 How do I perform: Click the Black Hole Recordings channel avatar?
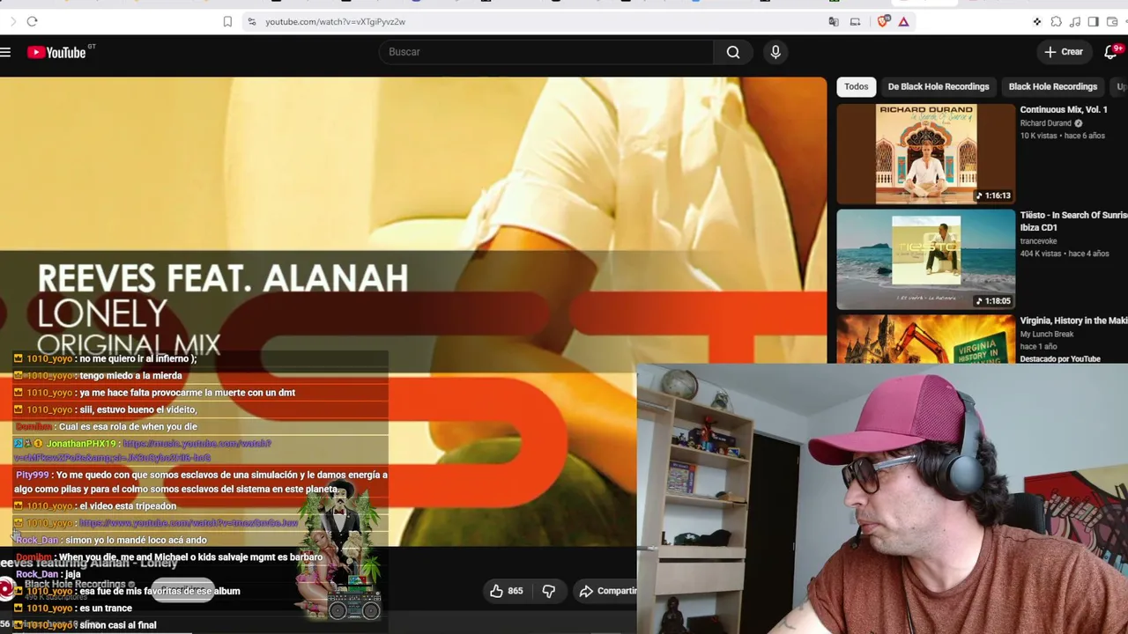coord(8,589)
